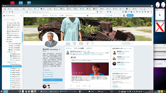View 37,216 followers stat
The height and width of the screenshot is (93, 166).
point(81,43)
